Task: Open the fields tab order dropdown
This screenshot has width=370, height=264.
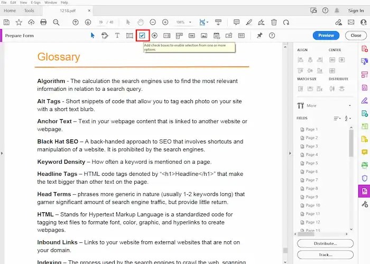Action: tap(347, 118)
